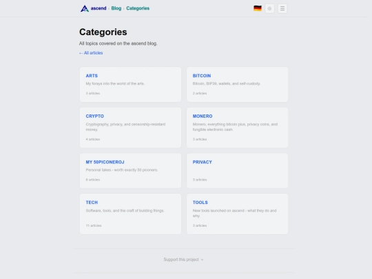View the TOOLS category

coord(237,214)
